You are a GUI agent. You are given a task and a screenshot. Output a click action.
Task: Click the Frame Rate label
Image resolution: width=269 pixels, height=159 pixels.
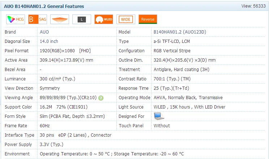16,126
